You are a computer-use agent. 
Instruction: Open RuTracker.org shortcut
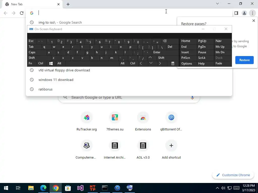(x=87, y=121)
